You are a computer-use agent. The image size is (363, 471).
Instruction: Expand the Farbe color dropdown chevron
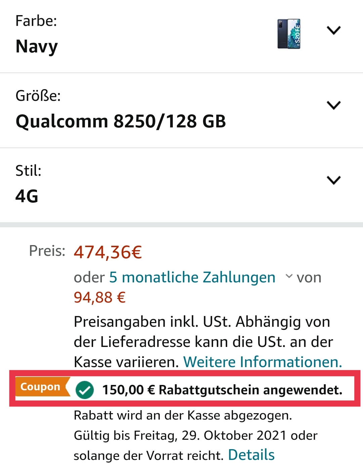333,30
